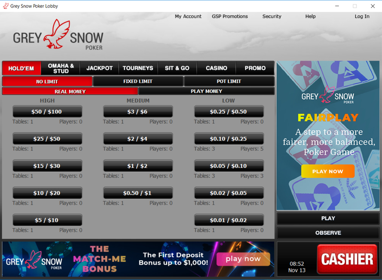Click 'Tables: 1' under $50 / $100
The width and height of the screenshot is (382, 280).
click(x=23, y=122)
